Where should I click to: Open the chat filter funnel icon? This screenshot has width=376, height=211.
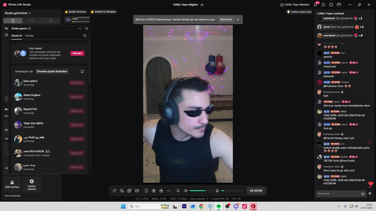pyautogui.click(x=370, y=194)
